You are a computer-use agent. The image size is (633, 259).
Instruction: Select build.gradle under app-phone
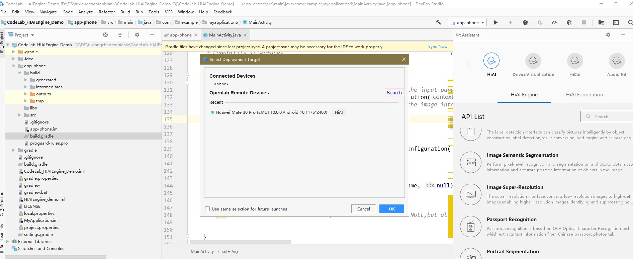click(x=42, y=136)
